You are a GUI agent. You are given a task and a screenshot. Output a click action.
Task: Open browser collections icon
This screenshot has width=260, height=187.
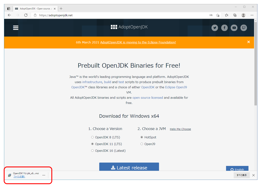[235, 15]
